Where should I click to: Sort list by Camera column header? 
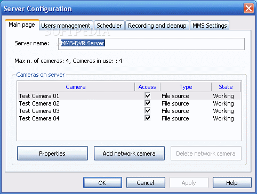pos(76,87)
